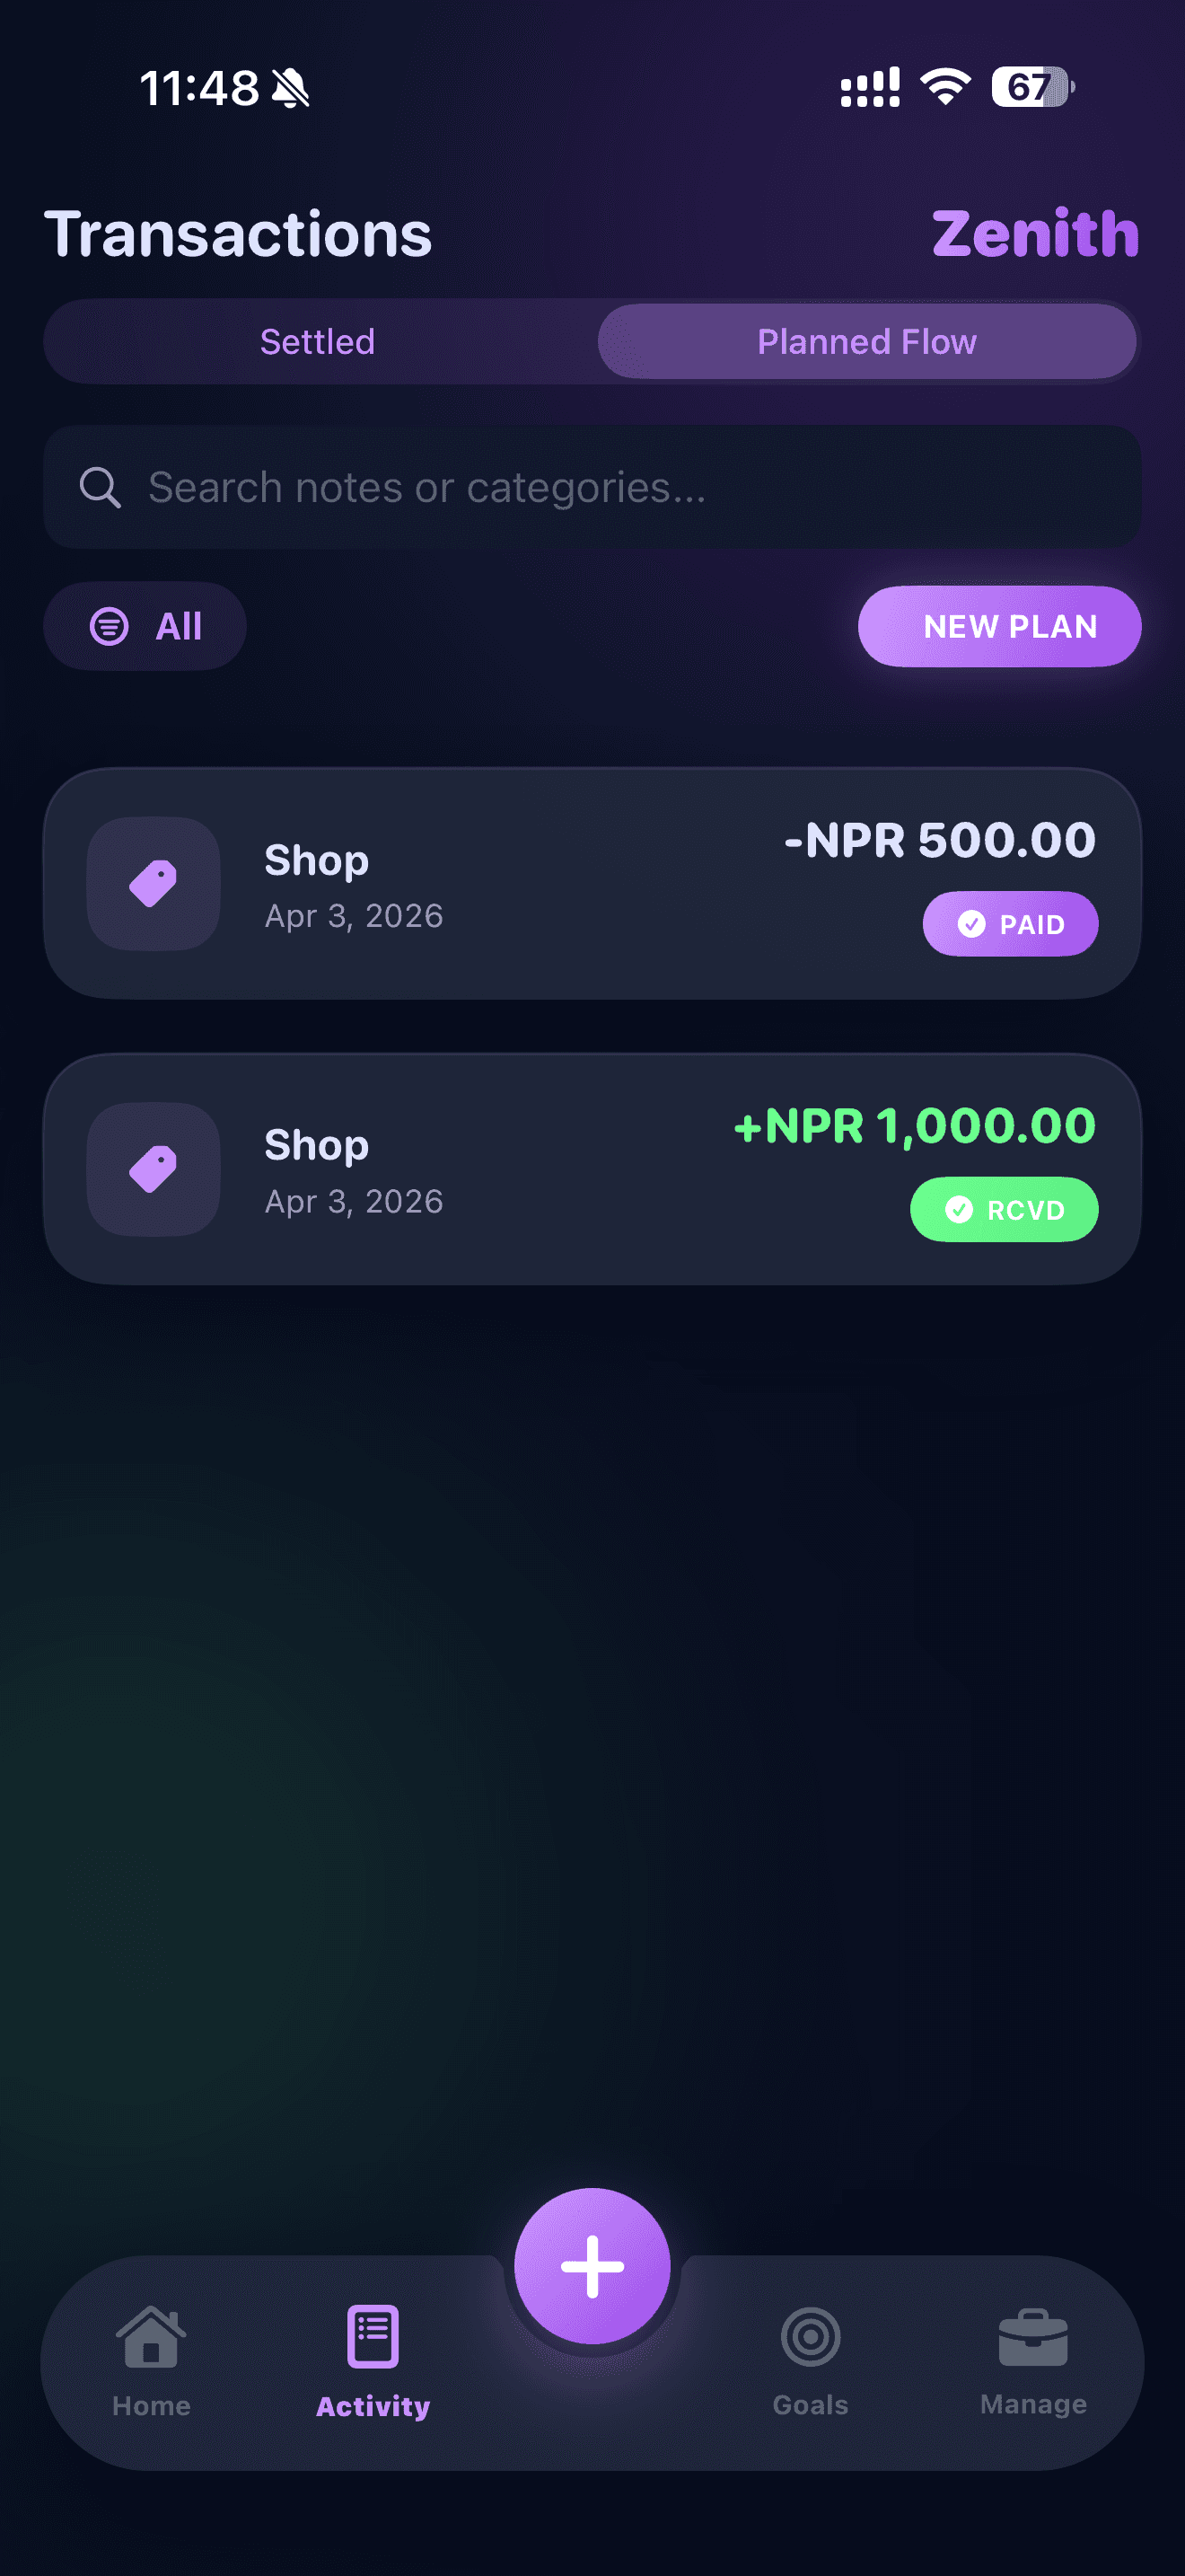Open the Manage briefcase icon
Viewport: 1185px width, 2576px height.
pos(1033,2338)
